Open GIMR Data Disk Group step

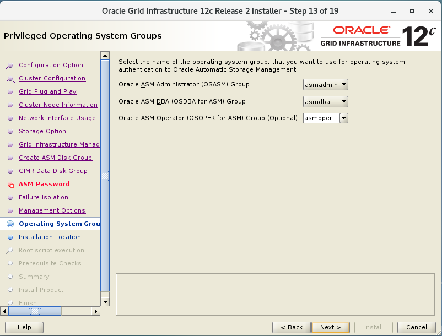[x=53, y=171]
